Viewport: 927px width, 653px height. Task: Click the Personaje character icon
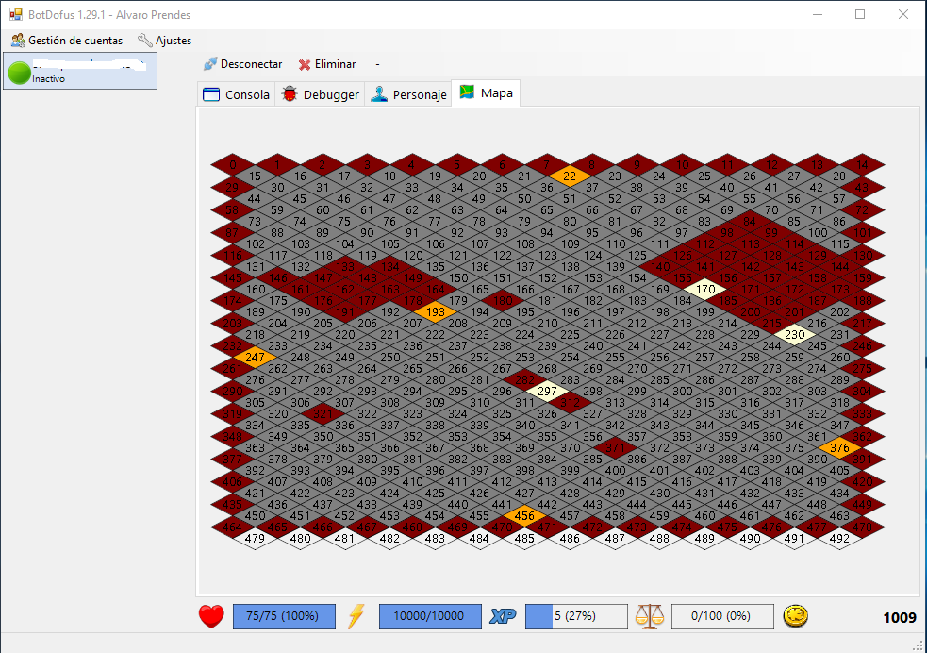[x=379, y=94]
